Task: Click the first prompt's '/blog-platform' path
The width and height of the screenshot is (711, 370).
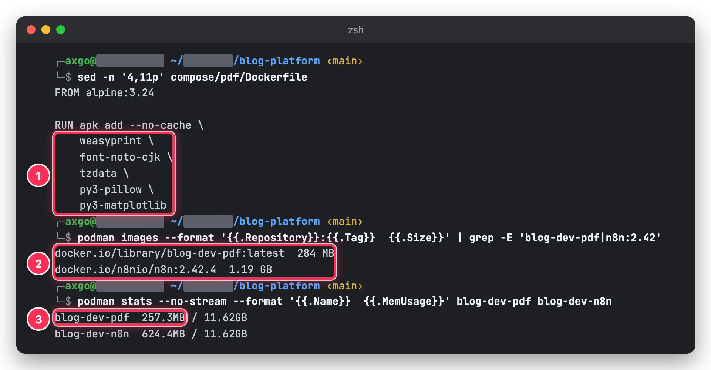Action: pos(277,61)
